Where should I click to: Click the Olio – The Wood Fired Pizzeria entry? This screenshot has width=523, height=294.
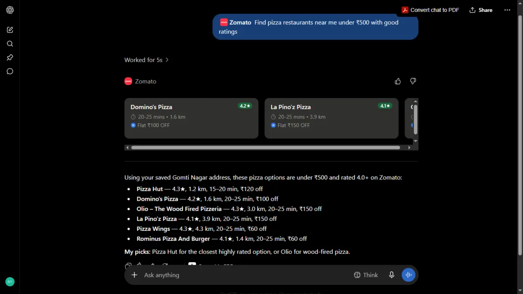point(229,209)
